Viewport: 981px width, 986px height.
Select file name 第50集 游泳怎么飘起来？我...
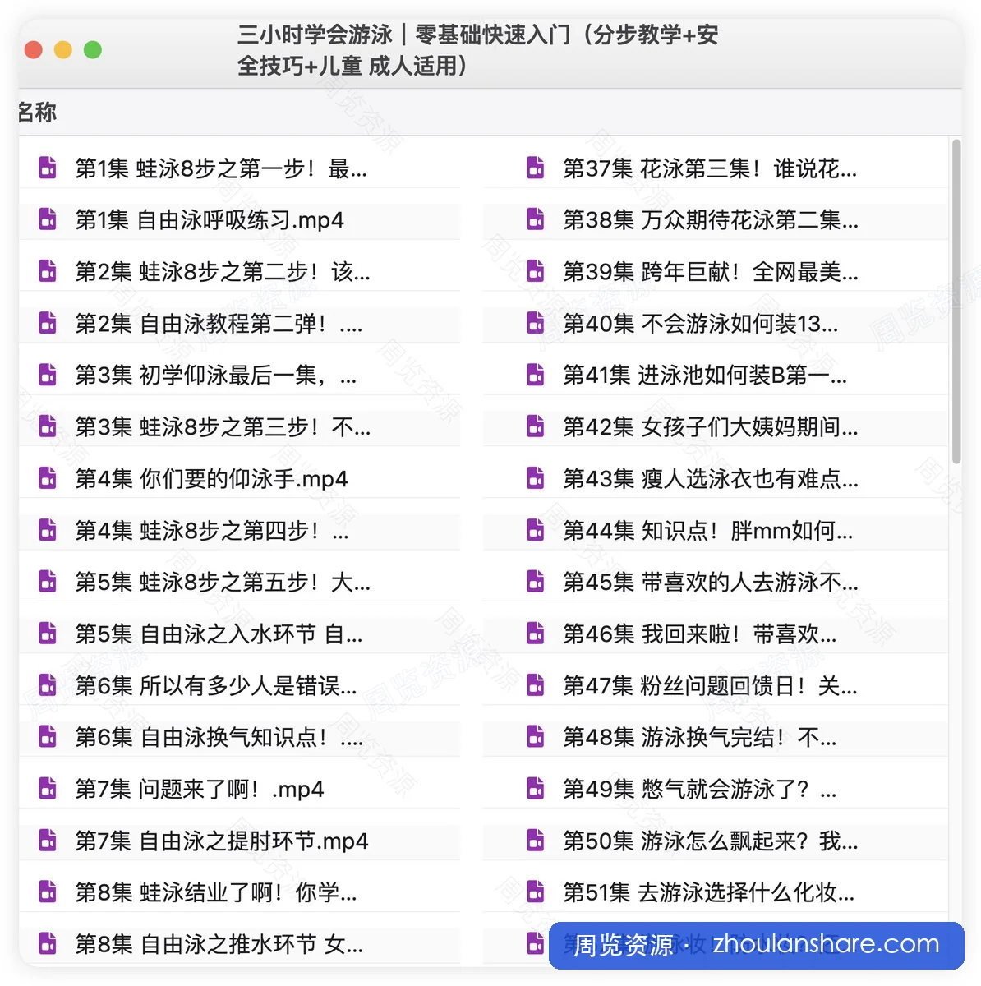[x=711, y=841]
